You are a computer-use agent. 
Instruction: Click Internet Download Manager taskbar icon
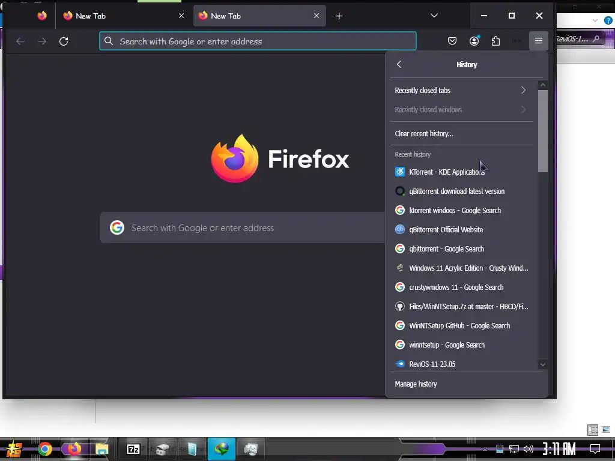click(x=222, y=449)
